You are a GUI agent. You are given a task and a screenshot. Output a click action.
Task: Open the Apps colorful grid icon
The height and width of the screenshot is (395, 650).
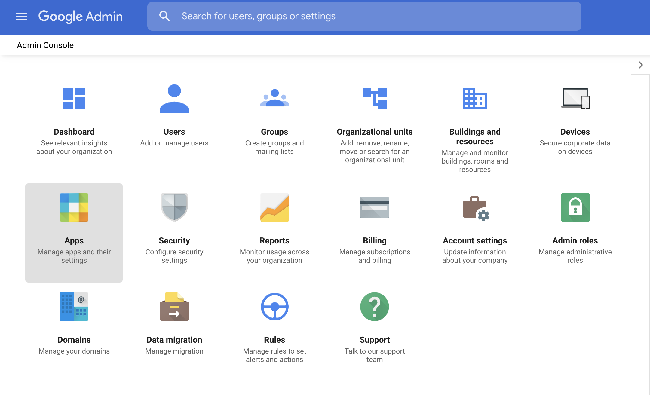tap(74, 207)
